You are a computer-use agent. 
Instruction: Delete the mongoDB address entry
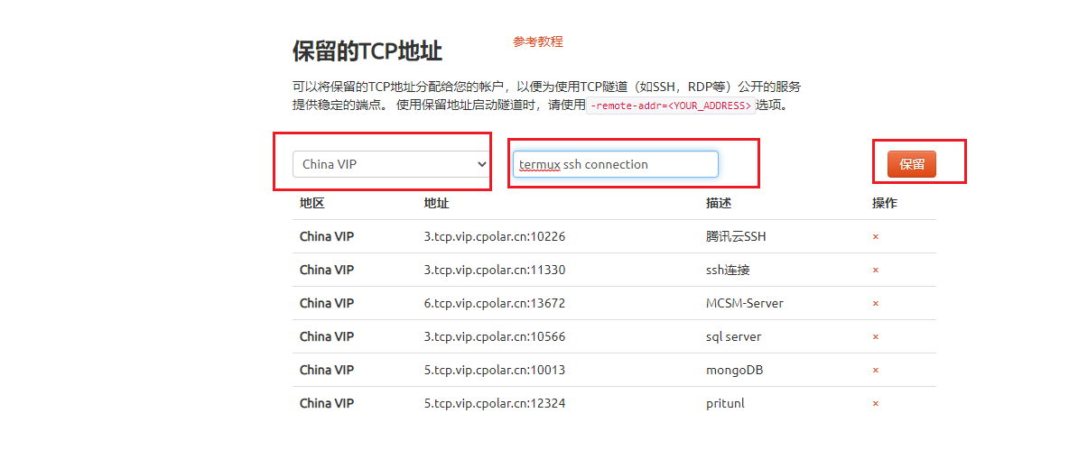coord(876,371)
